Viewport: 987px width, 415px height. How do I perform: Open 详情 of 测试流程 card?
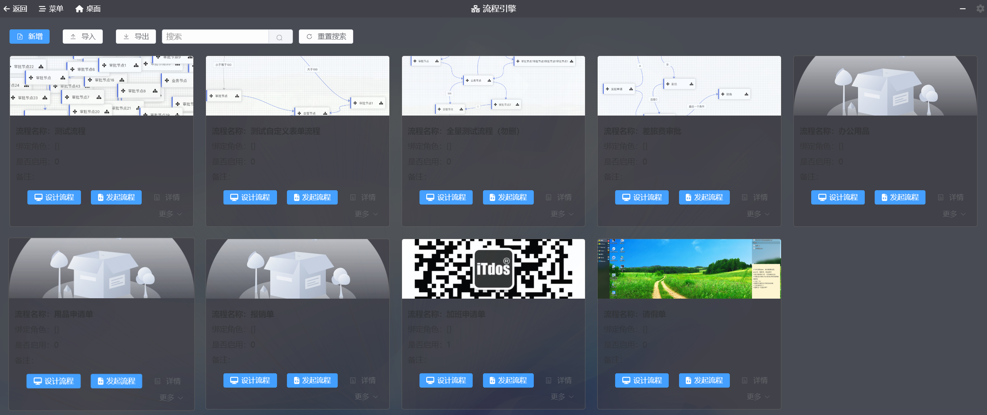pyautogui.click(x=167, y=197)
